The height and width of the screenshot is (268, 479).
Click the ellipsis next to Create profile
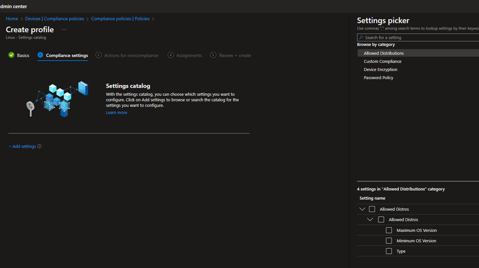point(64,30)
